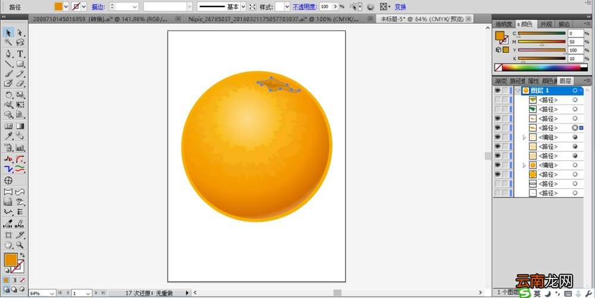Show the last 路径 layer at list bottom
The width and height of the screenshot is (595, 298).
497,193
